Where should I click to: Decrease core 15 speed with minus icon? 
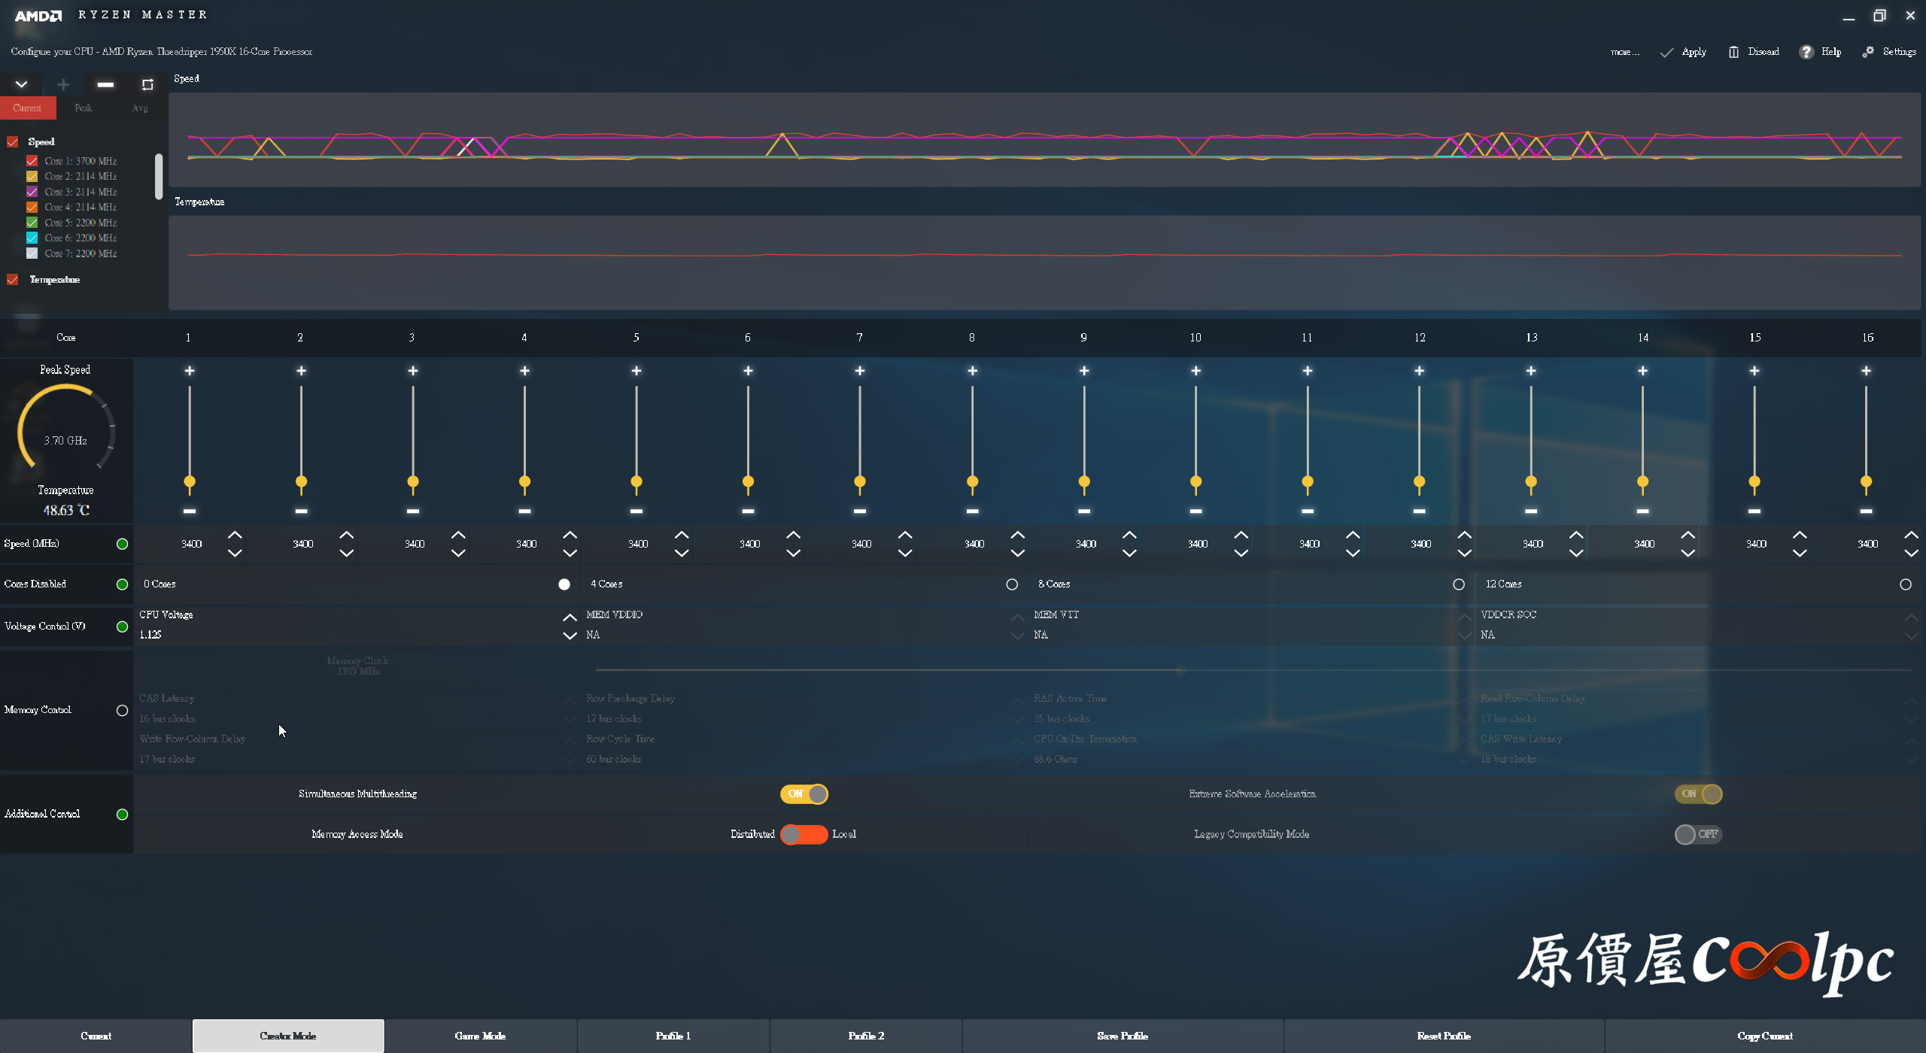[1754, 511]
